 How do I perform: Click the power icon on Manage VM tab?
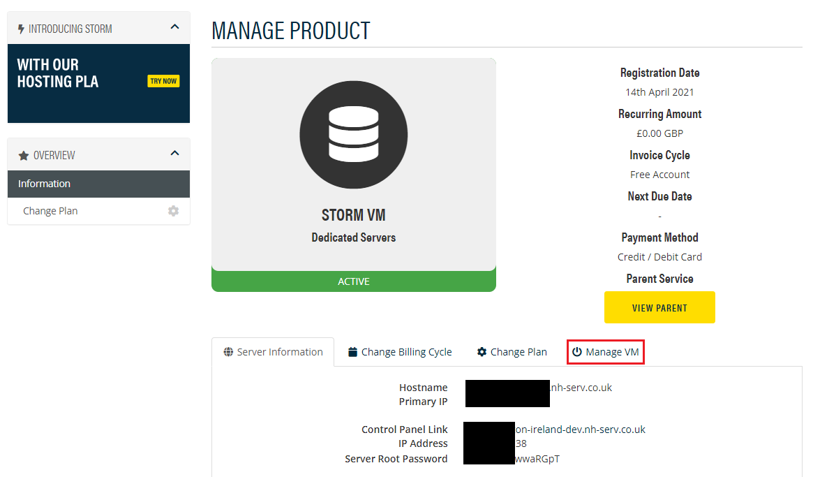click(577, 352)
